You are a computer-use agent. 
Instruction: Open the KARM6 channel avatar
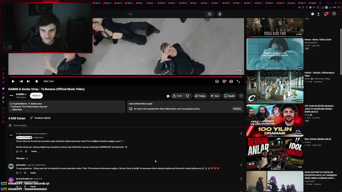[11, 95]
